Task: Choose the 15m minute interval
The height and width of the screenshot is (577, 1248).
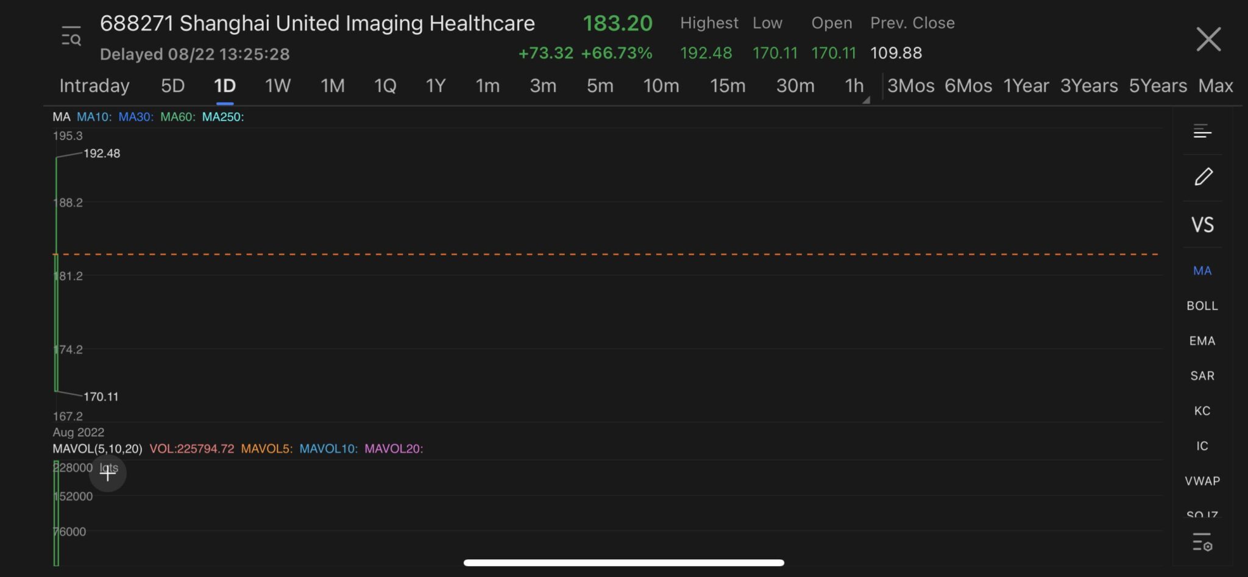Action: tap(728, 86)
